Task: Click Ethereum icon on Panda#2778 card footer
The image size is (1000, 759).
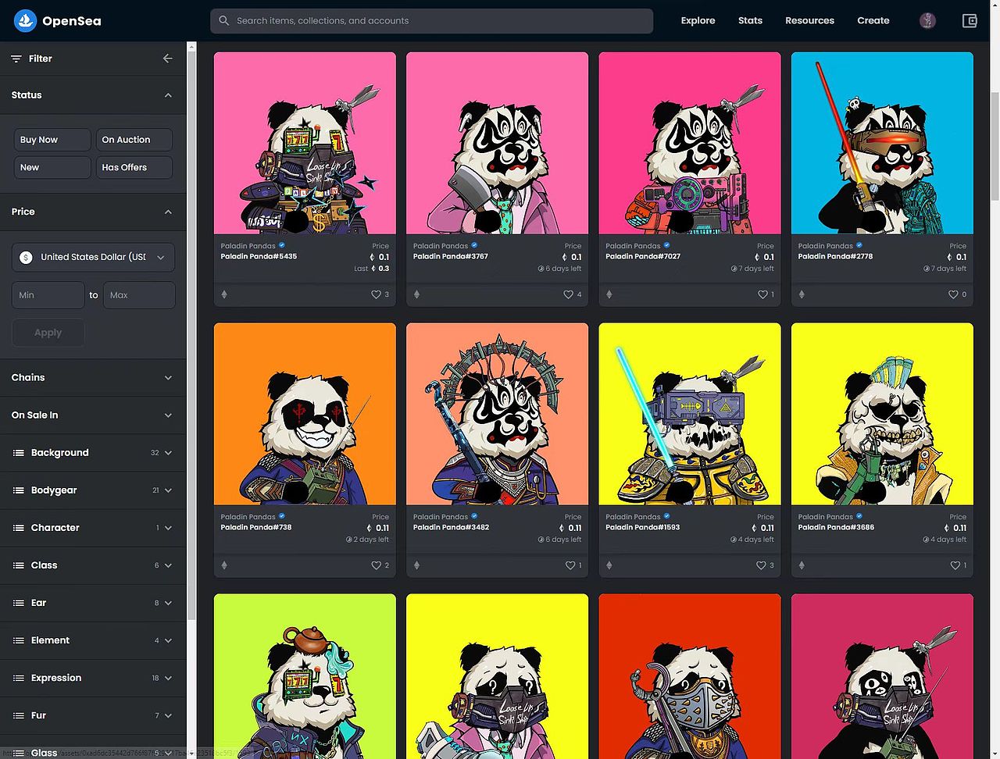Action: coord(802,294)
